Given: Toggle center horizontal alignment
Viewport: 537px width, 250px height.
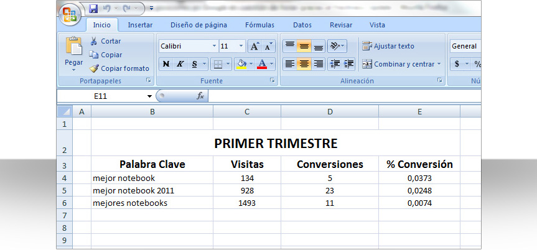Looking at the screenshot, I should pyautogui.click(x=304, y=63).
